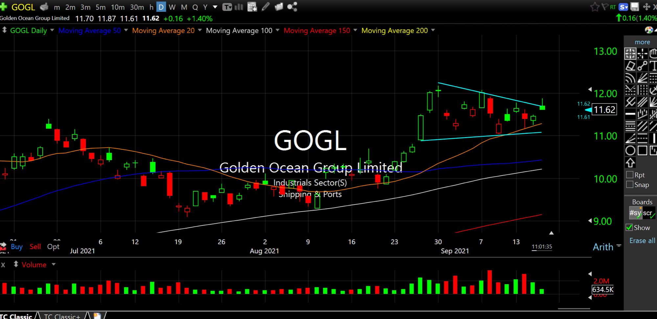Click the share chart icon
The image size is (657, 319).
(292, 7)
